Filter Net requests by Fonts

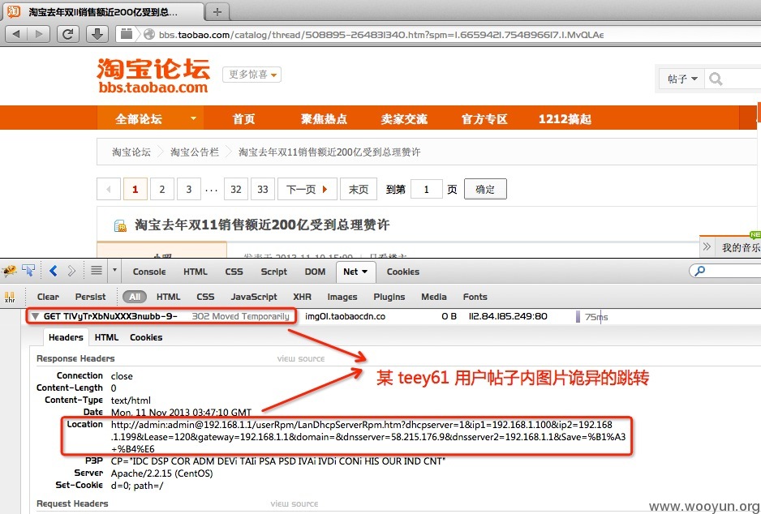click(x=475, y=297)
